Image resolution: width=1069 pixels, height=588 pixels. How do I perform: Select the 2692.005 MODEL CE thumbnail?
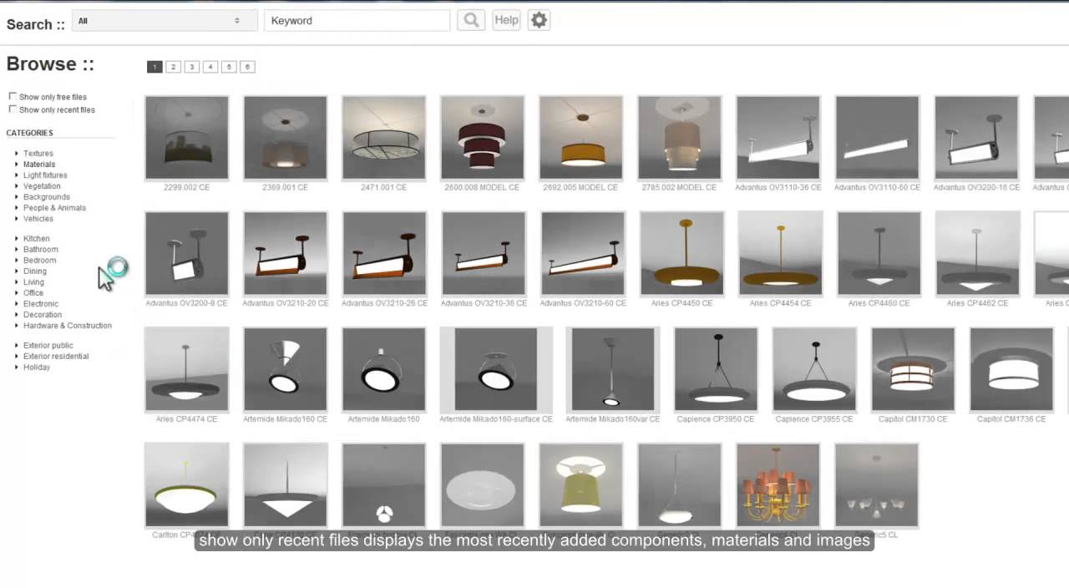point(581,138)
